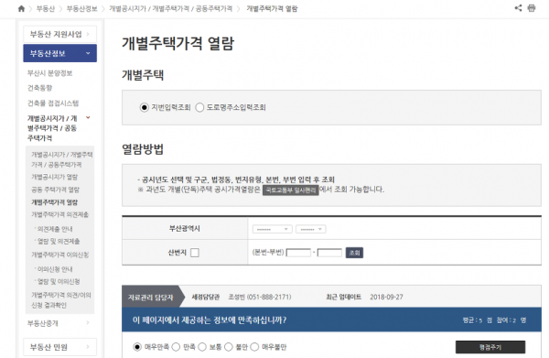Open 의견제출 안내 sidebar link
Screen dimensions: 549x358
coord(55,229)
